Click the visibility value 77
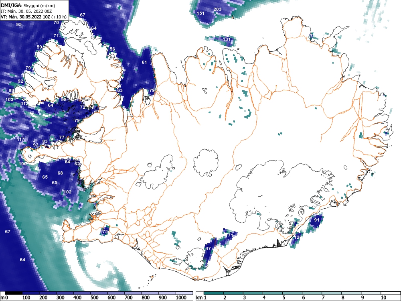This screenshot has height=301, width=401. pos(62,137)
